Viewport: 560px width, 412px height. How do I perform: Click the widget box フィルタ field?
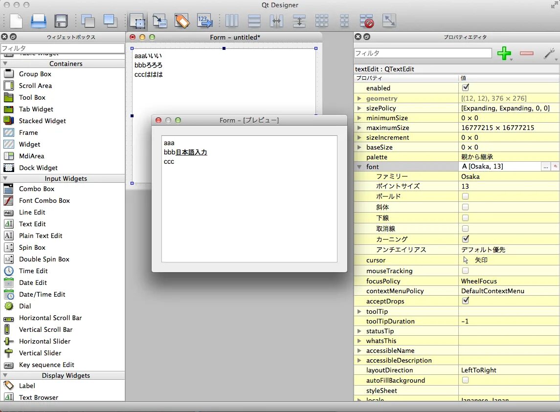click(63, 48)
